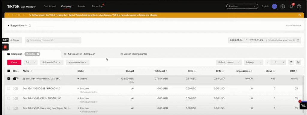
Task: Click the Submit feedback link
Action: click(x=293, y=25)
